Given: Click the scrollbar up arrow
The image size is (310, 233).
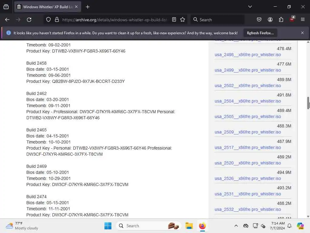Looking at the screenshot, I should (x=308, y=42).
